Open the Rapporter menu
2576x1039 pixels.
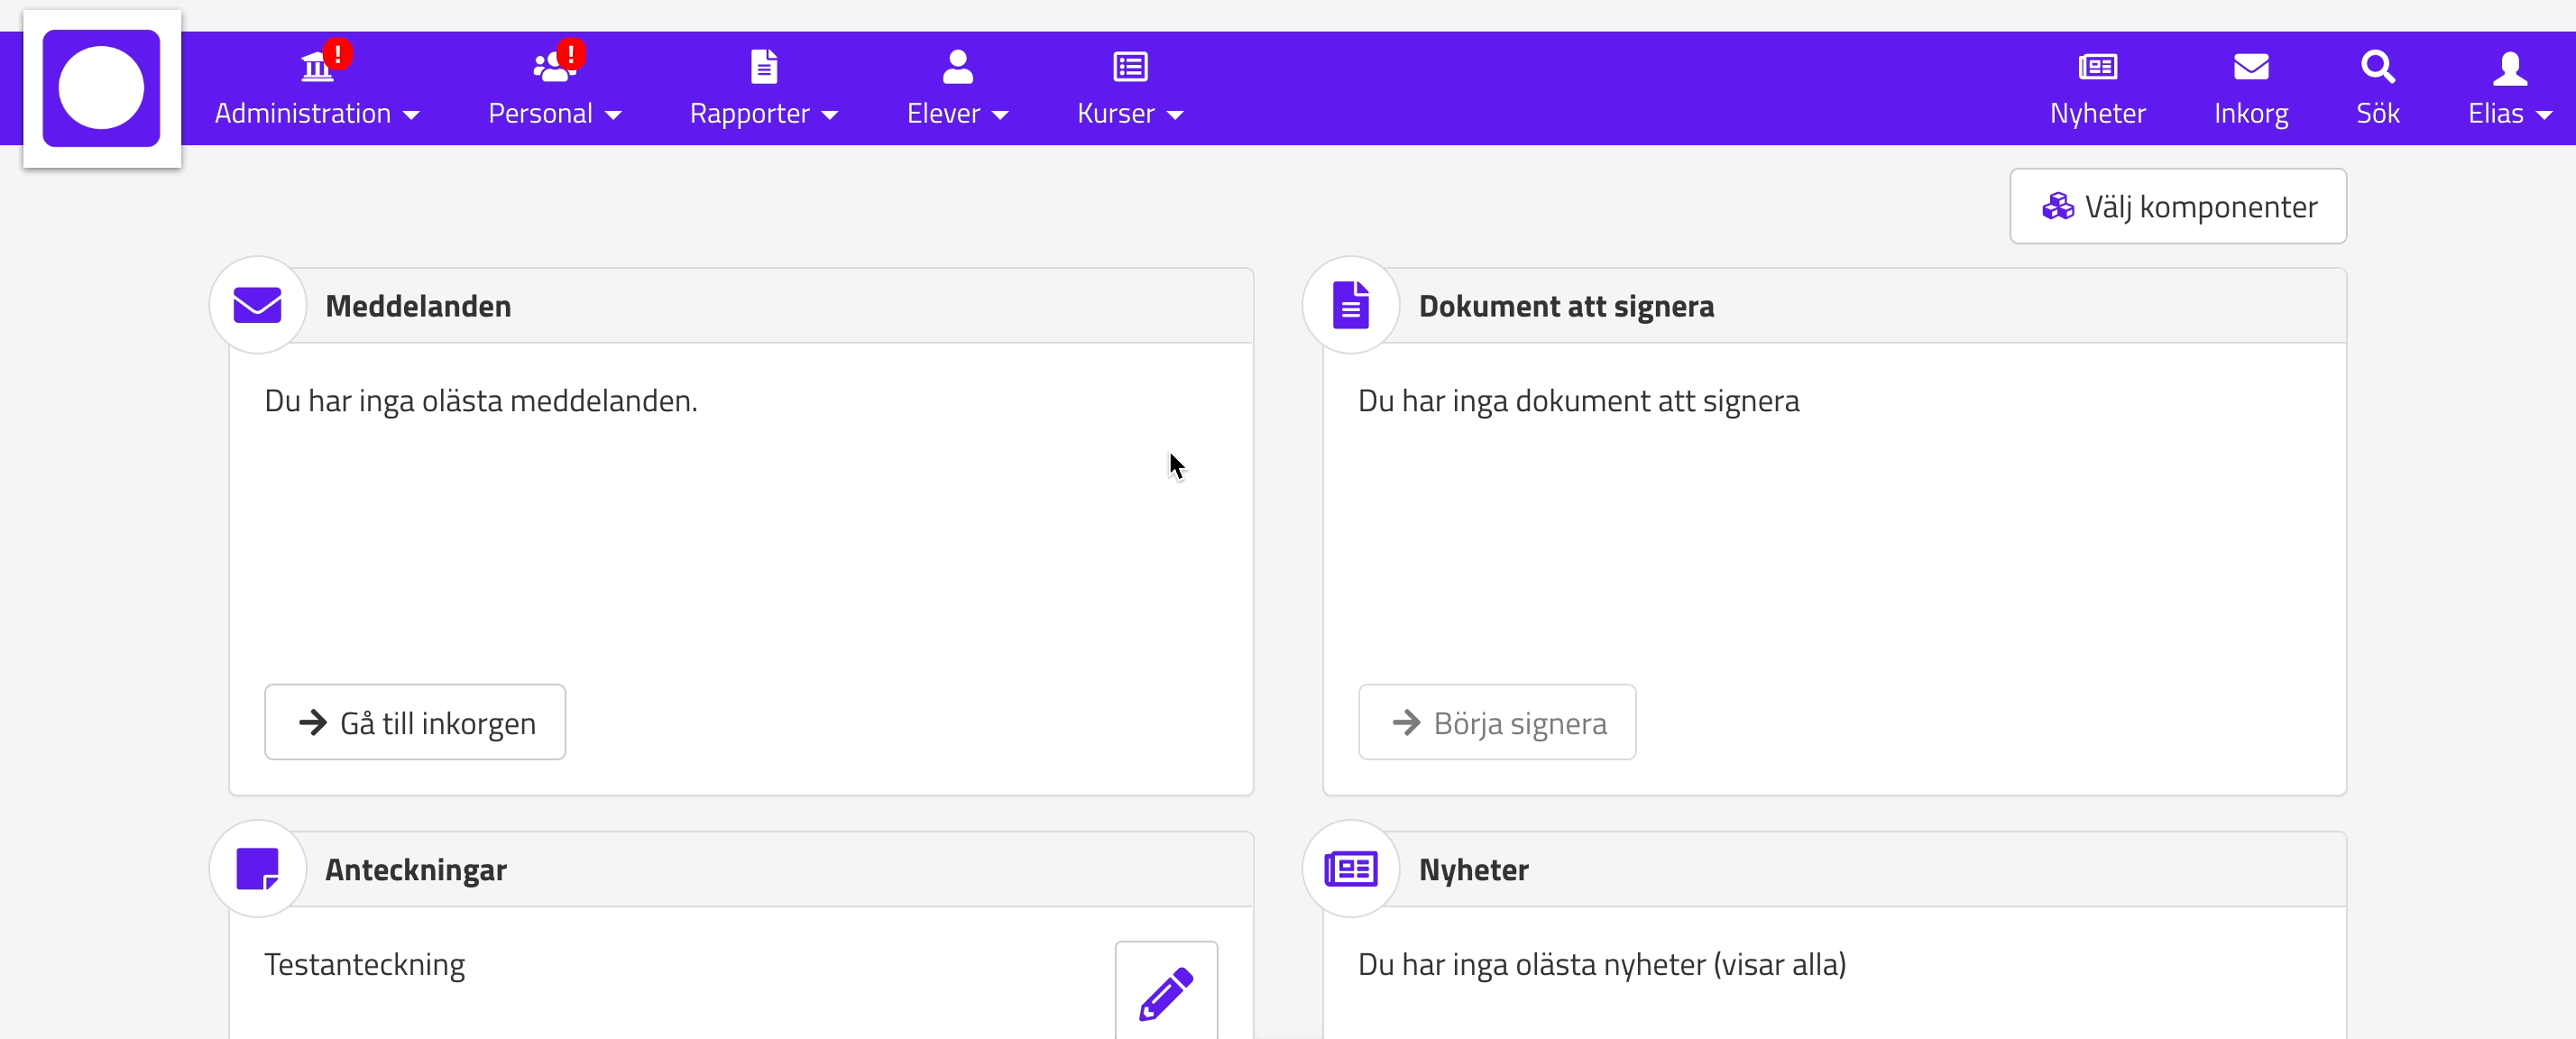click(763, 114)
